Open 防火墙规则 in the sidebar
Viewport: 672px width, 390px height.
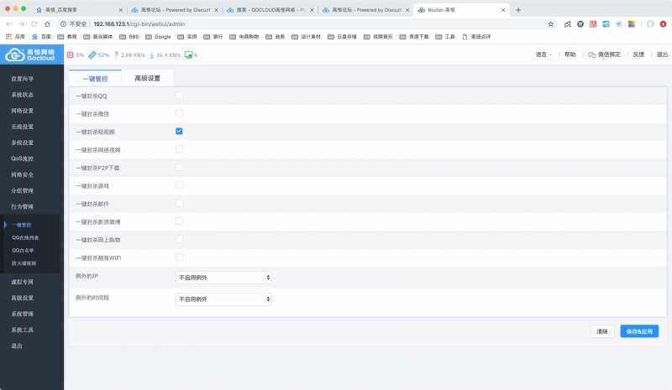[x=24, y=263]
